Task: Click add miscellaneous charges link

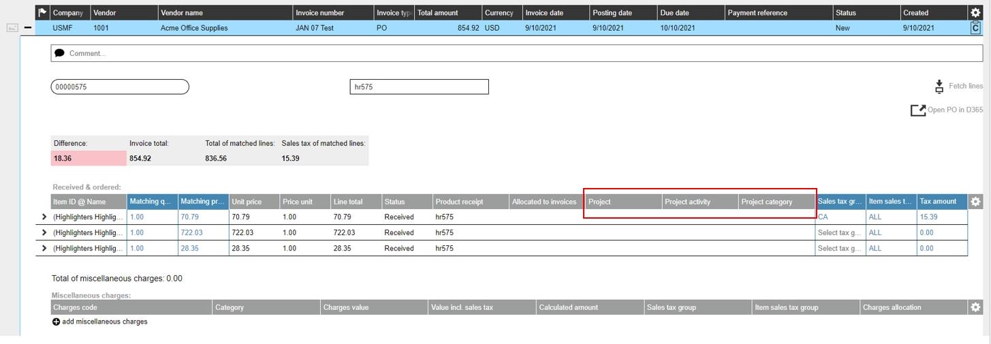Action: 105,322
